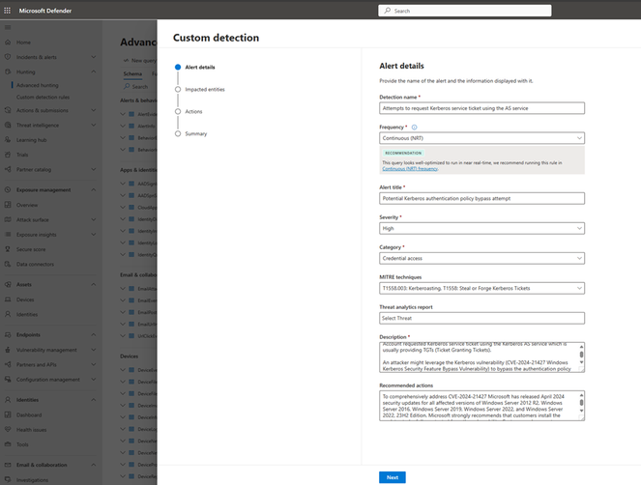Expand the Threat intelligence chevron
This screenshot has height=485, width=641.
94,125
